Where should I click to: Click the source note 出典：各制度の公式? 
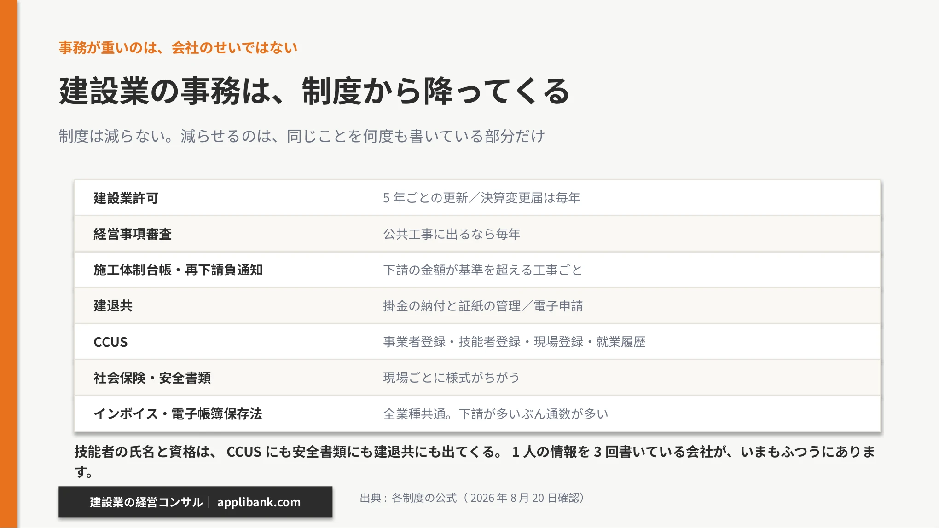click(473, 498)
